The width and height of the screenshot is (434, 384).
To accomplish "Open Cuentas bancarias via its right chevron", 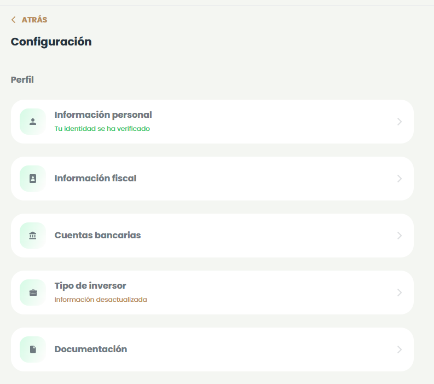I will tap(400, 236).
